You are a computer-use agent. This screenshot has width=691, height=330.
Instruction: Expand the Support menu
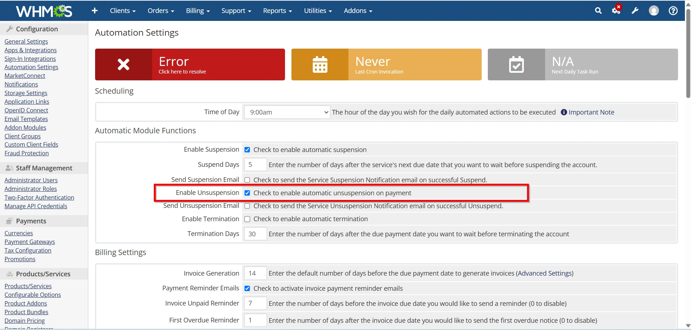(236, 11)
